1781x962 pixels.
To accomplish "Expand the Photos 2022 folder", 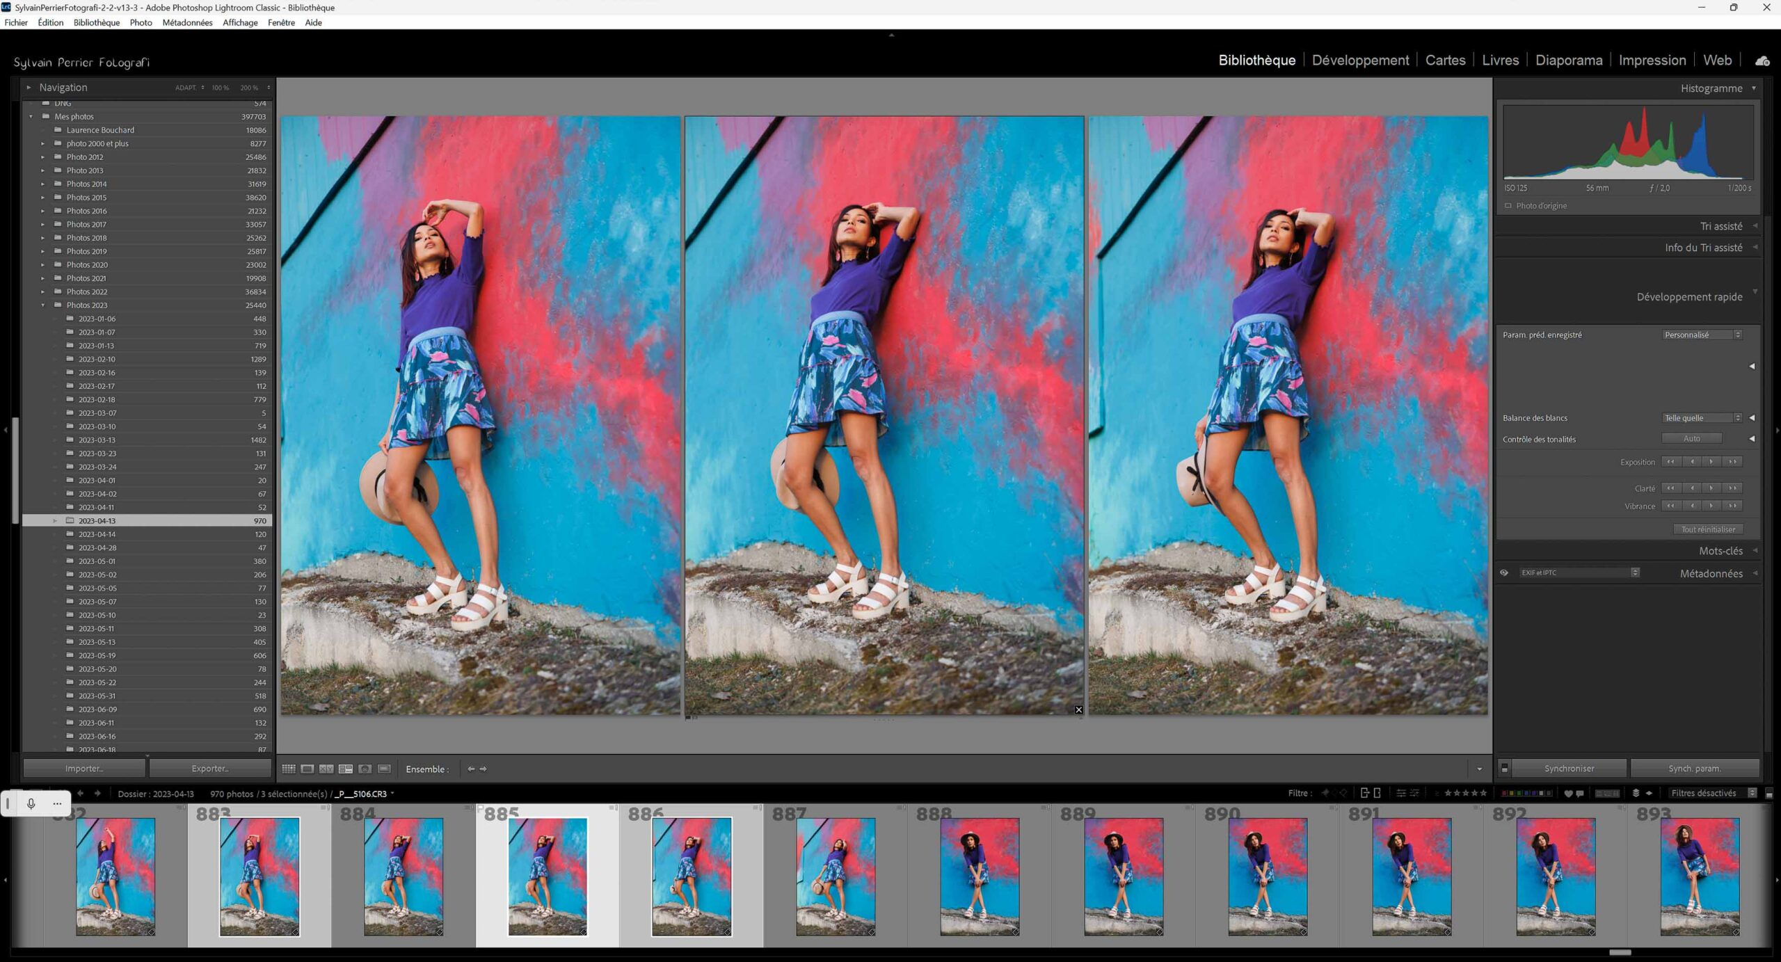I will [x=42, y=291].
